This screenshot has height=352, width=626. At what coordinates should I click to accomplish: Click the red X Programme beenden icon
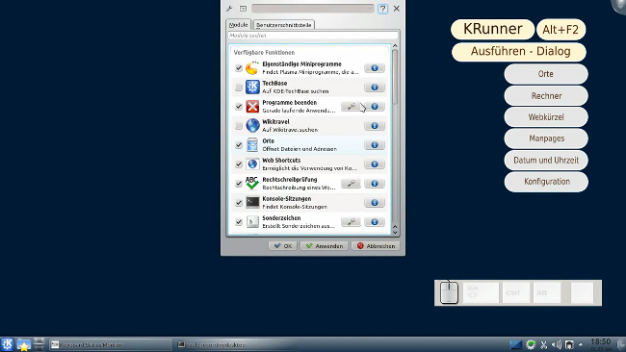252,107
